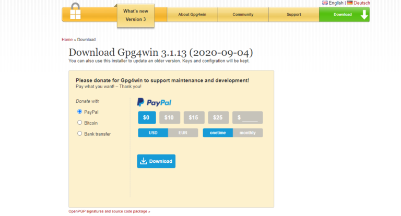401x216 pixels.
Task: Open What's new Version 3 tab
Action: [136, 15]
